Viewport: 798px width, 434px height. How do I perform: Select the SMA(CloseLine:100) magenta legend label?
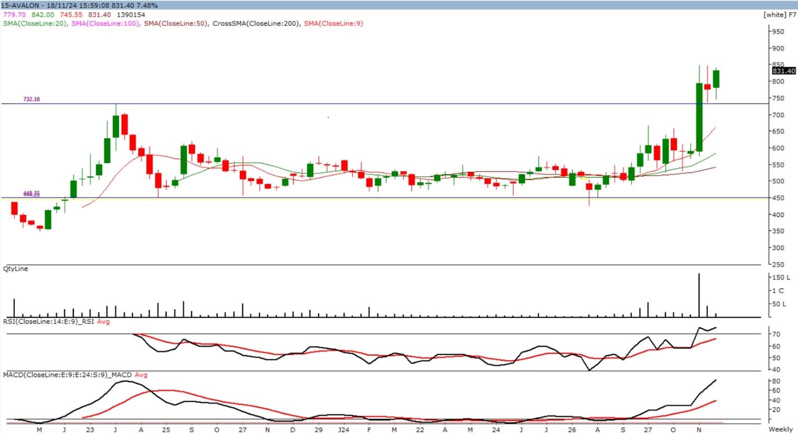point(105,23)
